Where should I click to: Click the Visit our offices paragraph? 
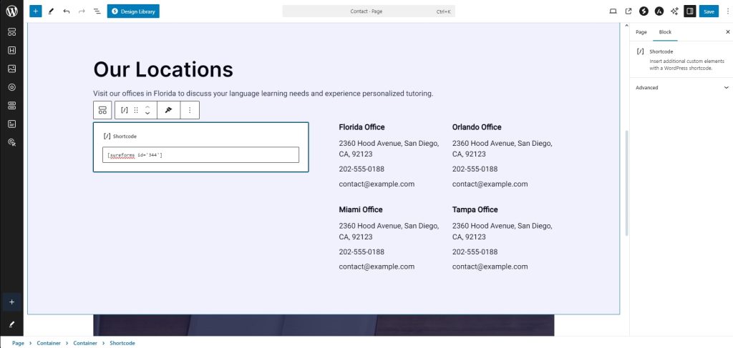(x=263, y=94)
